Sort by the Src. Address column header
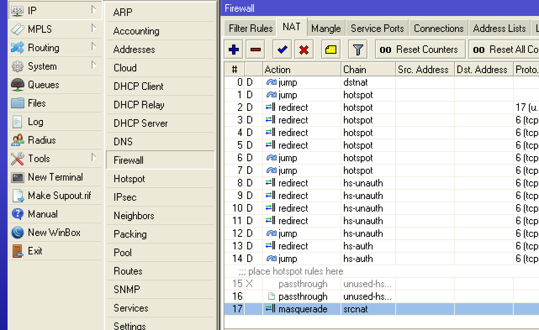539x330 pixels. 425,70
